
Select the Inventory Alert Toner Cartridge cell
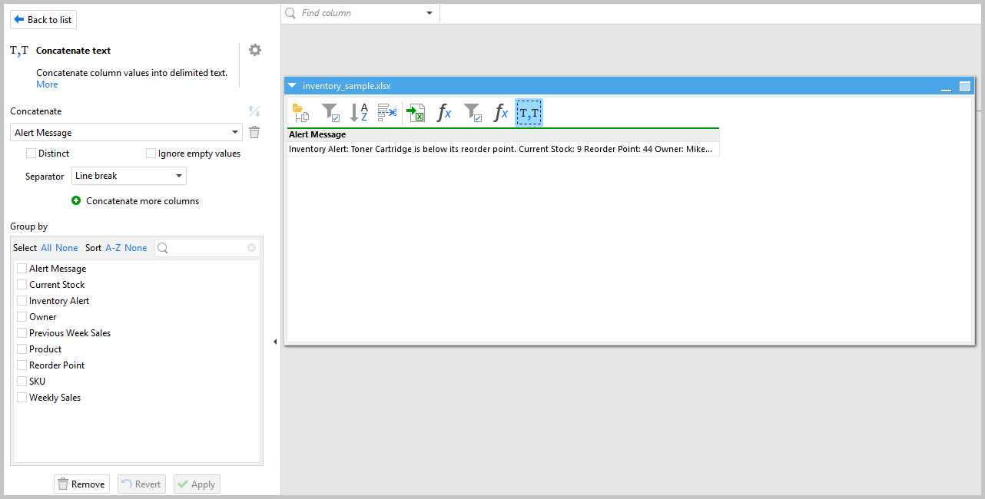tap(503, 149)
